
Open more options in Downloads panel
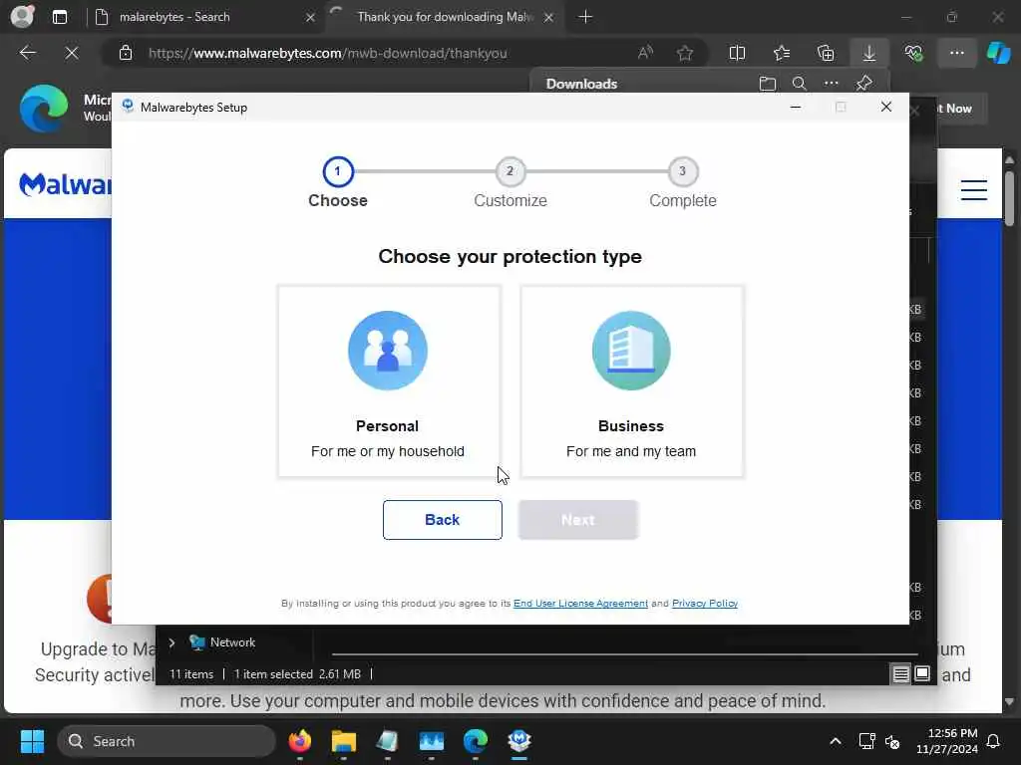tap(832, 84)
